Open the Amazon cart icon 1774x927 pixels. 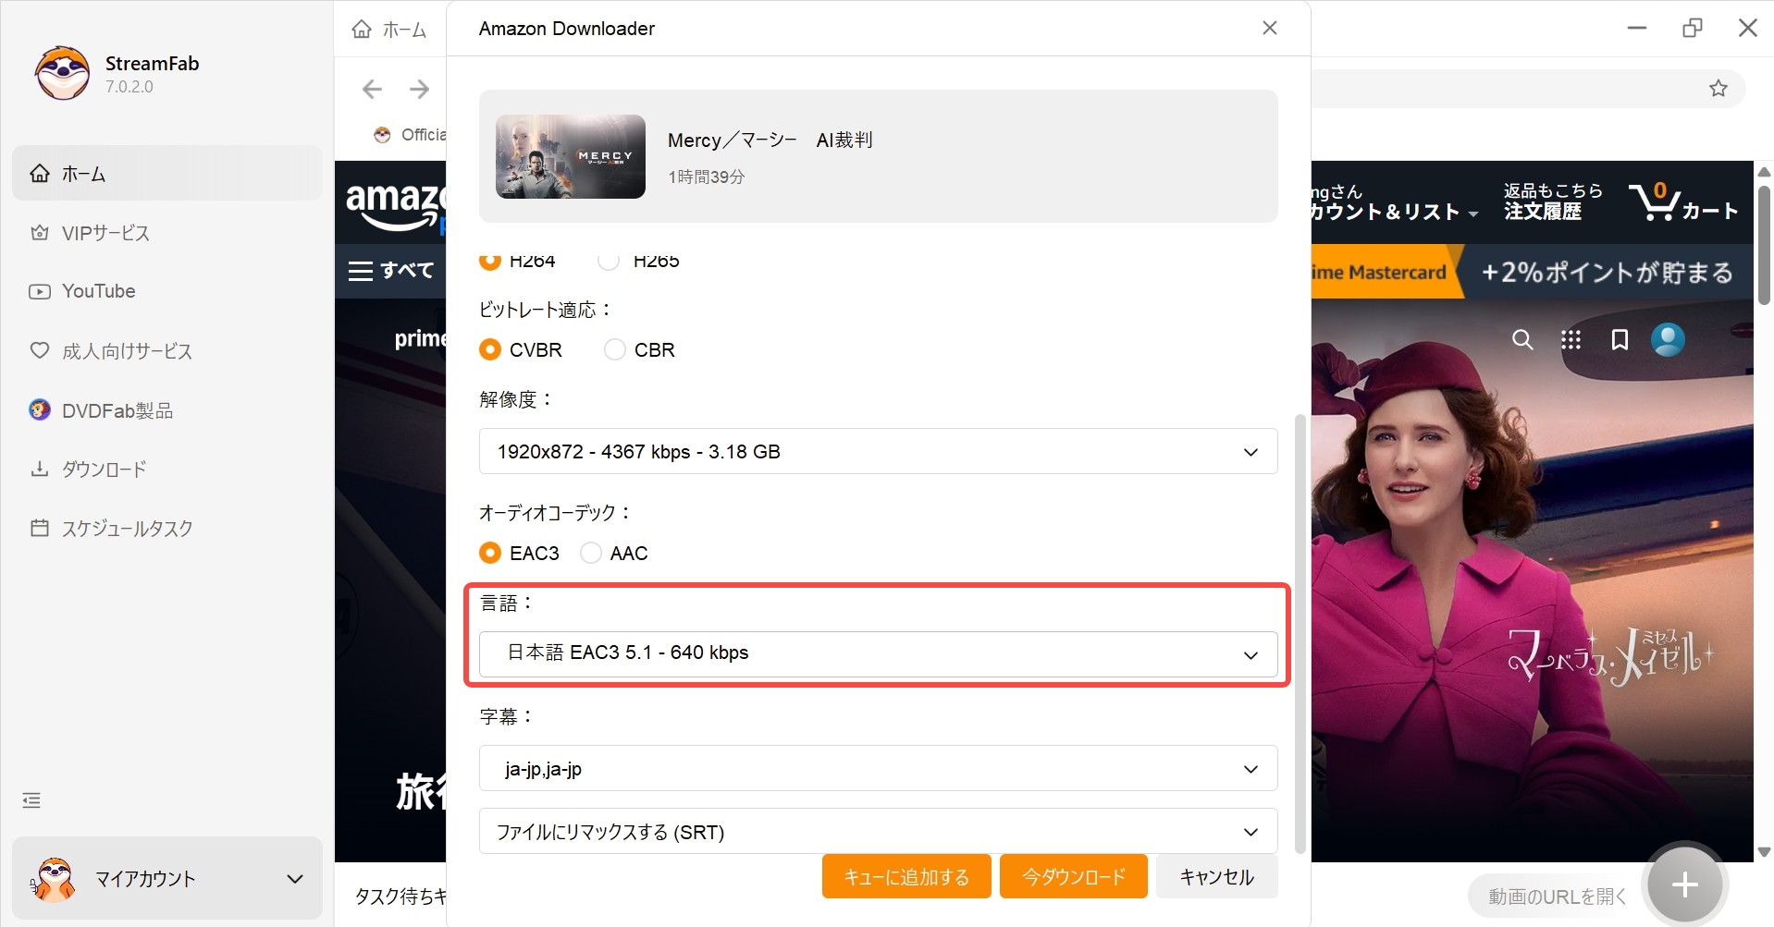1683,201
